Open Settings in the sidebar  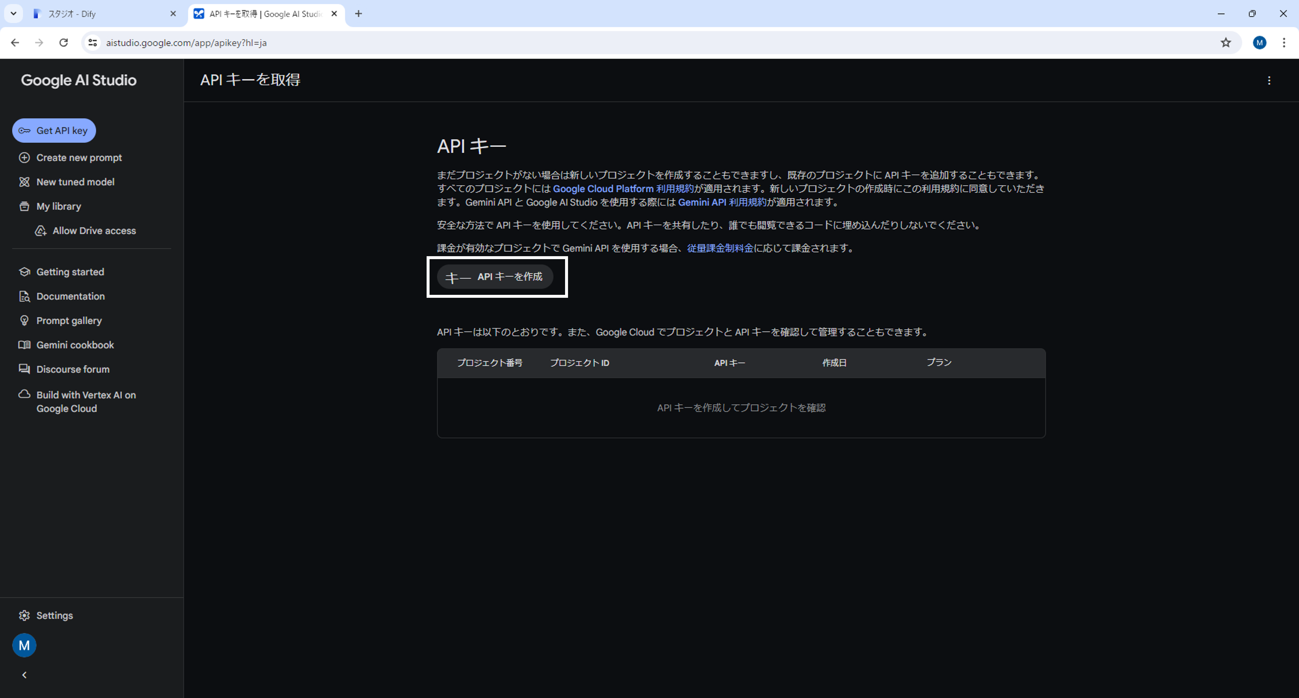54,615
